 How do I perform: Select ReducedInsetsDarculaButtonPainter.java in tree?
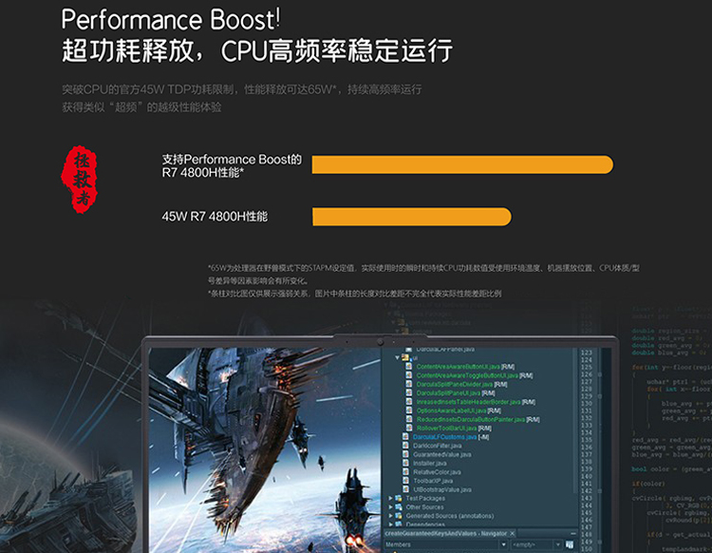[471, 419]
